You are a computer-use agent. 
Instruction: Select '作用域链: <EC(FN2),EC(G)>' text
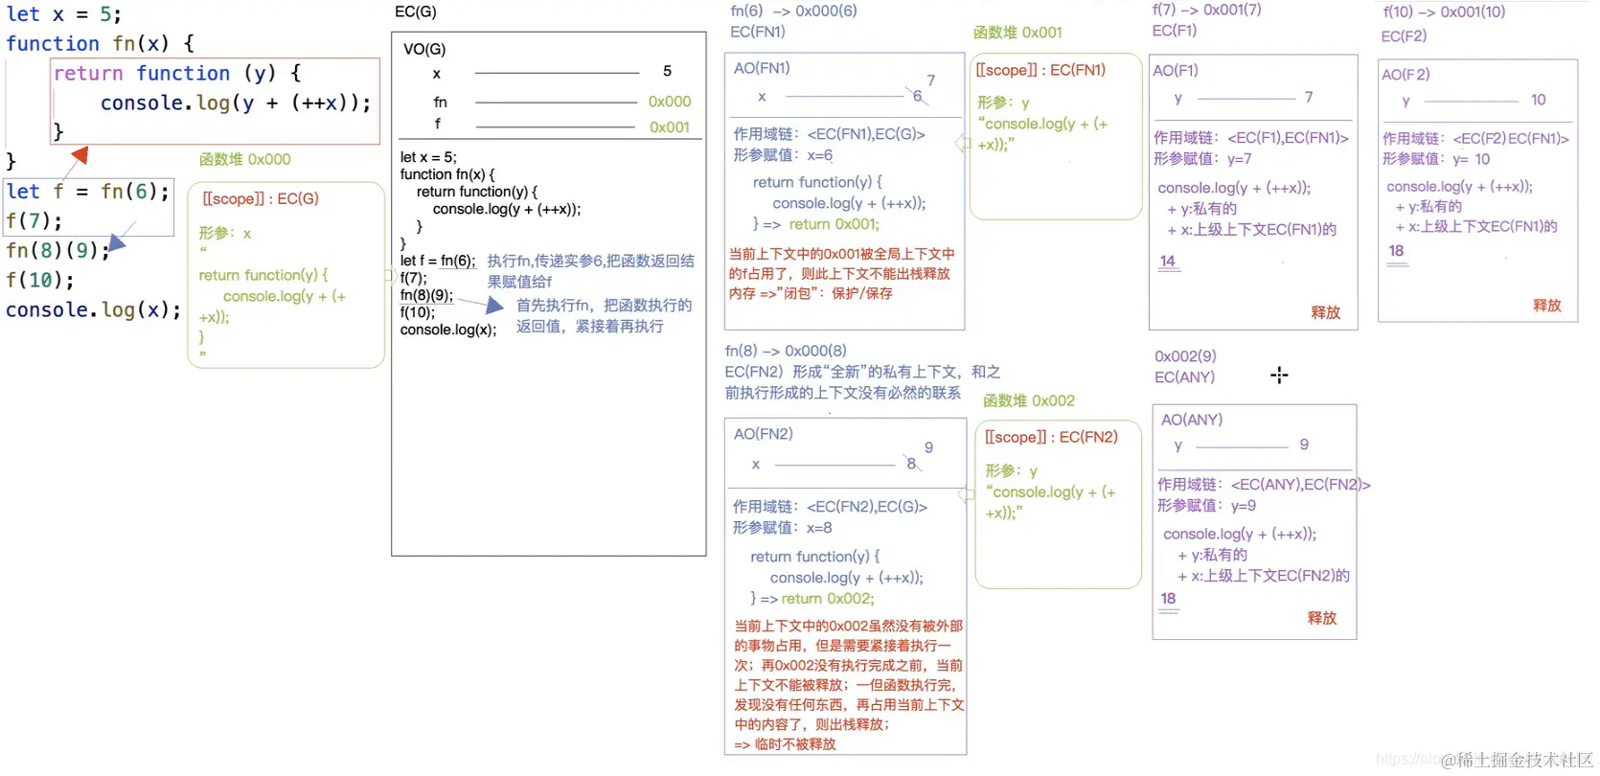(x=830, y=507)
